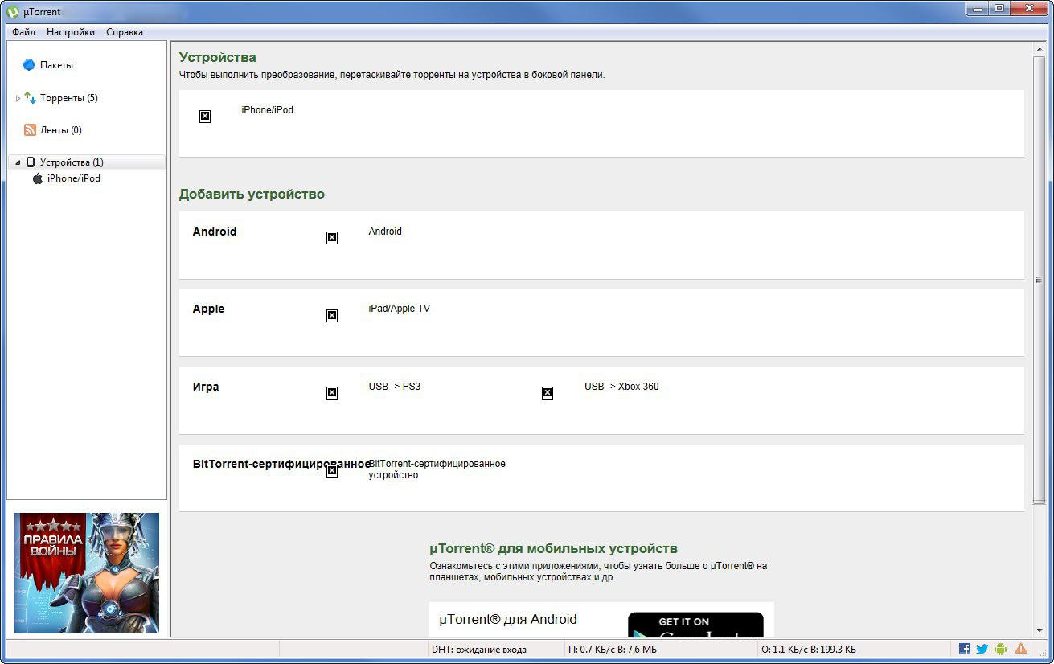Screen dimensions: 1054x664
Task: Click the iPad/Apple TV device image placeholder
Action: [332, 316]
